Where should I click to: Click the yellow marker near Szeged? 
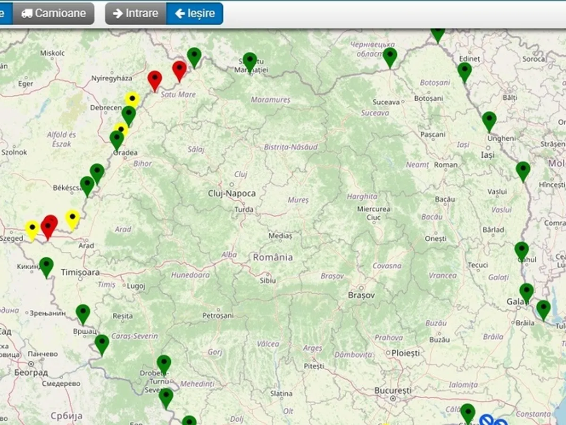coord(32,229)
